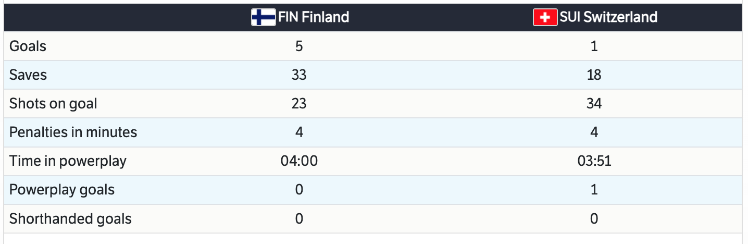Click the Finland flag icon
This screenshot has height=244, width=748.
coord(263,17)
